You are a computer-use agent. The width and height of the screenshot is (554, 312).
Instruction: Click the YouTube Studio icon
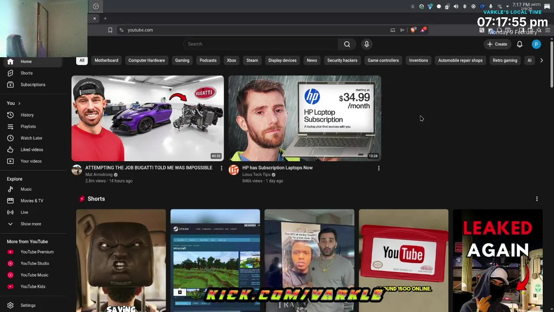(x=10, y=263)
